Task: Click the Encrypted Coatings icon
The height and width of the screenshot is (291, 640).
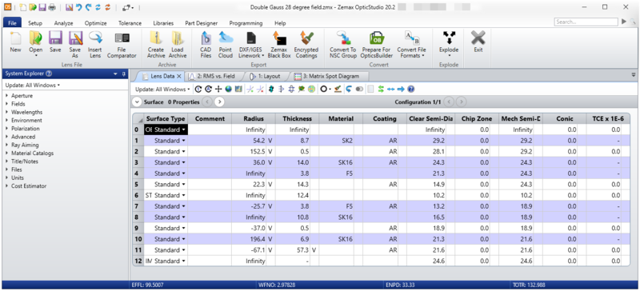Action: coord(306,38)
